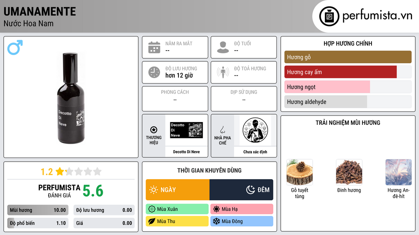Click the sillage person icon beside Độ toả hương
This screenshot has height=235, width=419.
click(x=223, y=72)
